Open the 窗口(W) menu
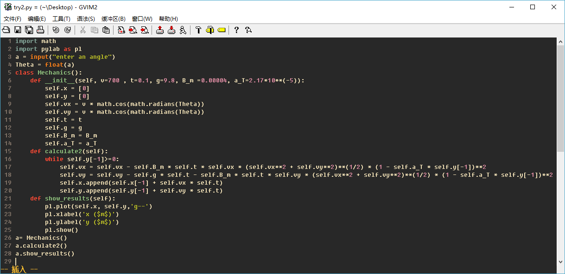Image resolution: width=565 pixels, height=274 pixels. pos(142,19)
